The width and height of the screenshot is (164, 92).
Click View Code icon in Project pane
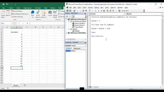pyautogui.click(x=67, y=16)
